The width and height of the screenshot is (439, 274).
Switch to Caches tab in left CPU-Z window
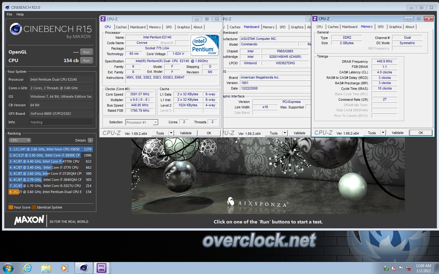[x=121, y=27]
